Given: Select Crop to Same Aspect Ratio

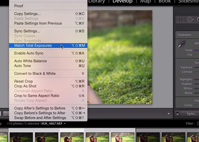Looking at the screenshot, I should [48, 96].
